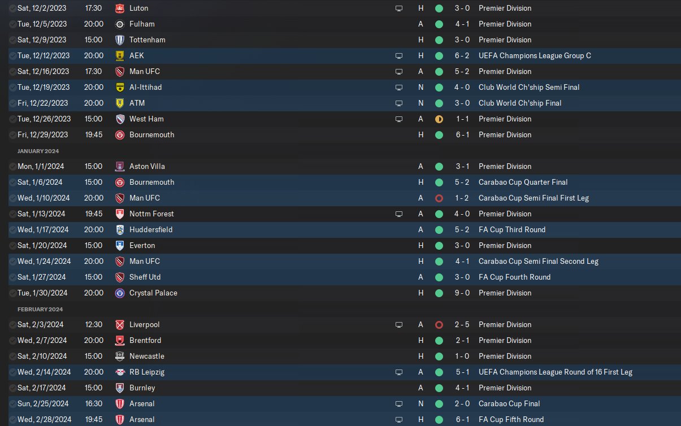Select the AEK club badge icon

click(119, 56)
